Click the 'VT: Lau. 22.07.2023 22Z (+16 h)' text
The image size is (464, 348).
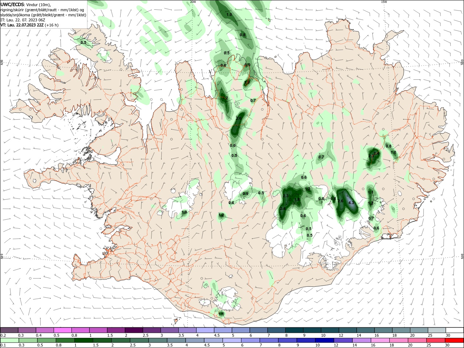[29, 25]
